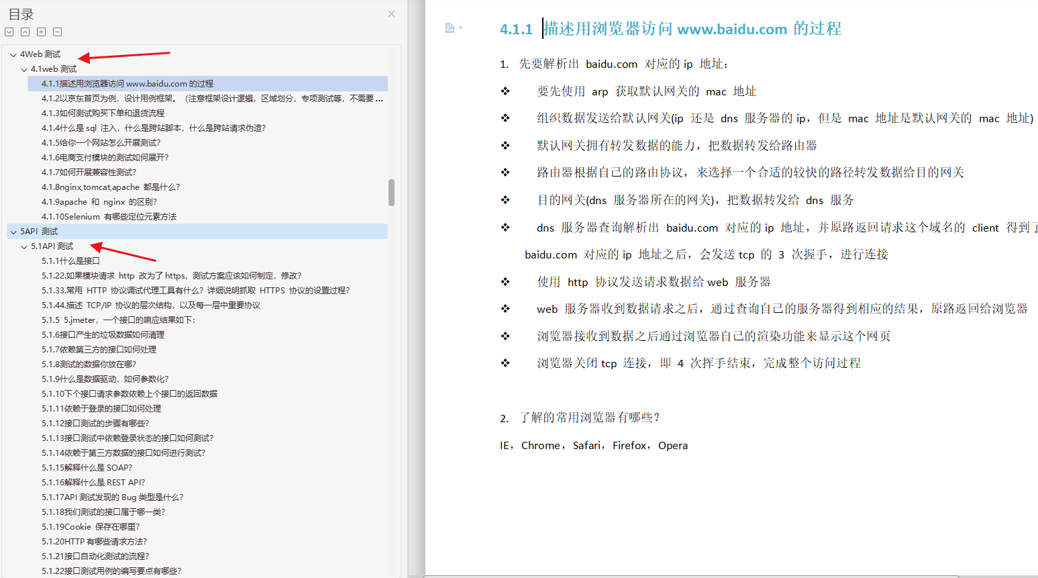Select 5.1.10下个接口请求参数依赖上个接口 entry
Viewport: 1038px width, 578px height.
point(129,393)
